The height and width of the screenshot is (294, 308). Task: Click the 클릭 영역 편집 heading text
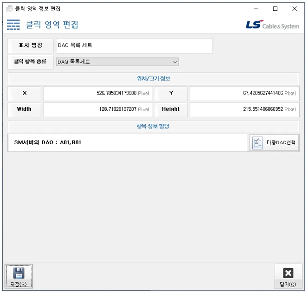click(52, 25)
